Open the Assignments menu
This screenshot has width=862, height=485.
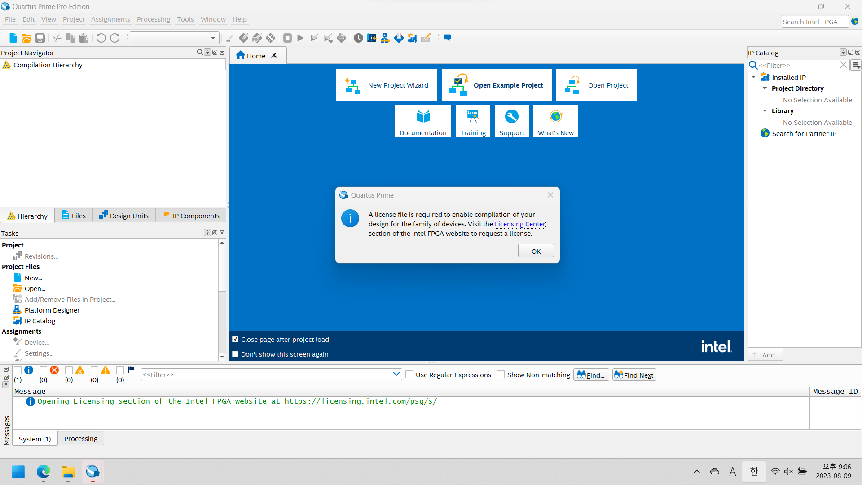click(110, 19)
